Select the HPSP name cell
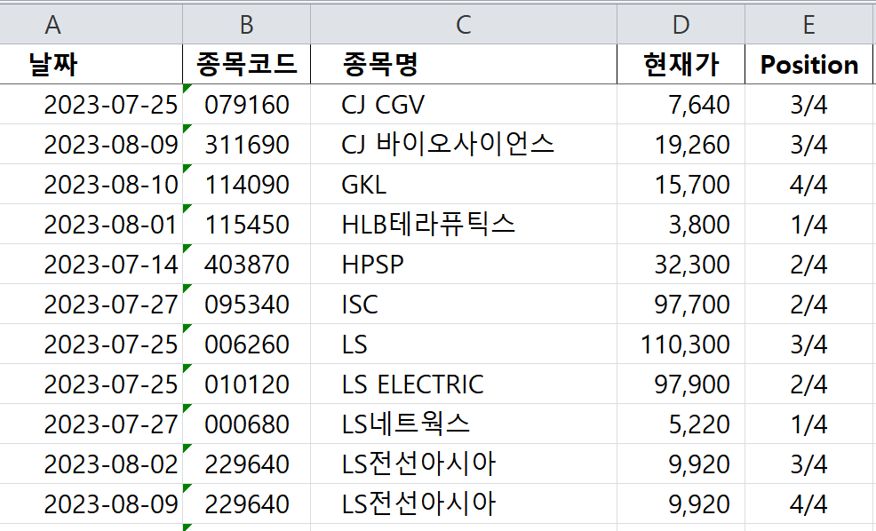The height and width of the screenshot is (531, 876). pyautogui.click(x=463, y=264)
